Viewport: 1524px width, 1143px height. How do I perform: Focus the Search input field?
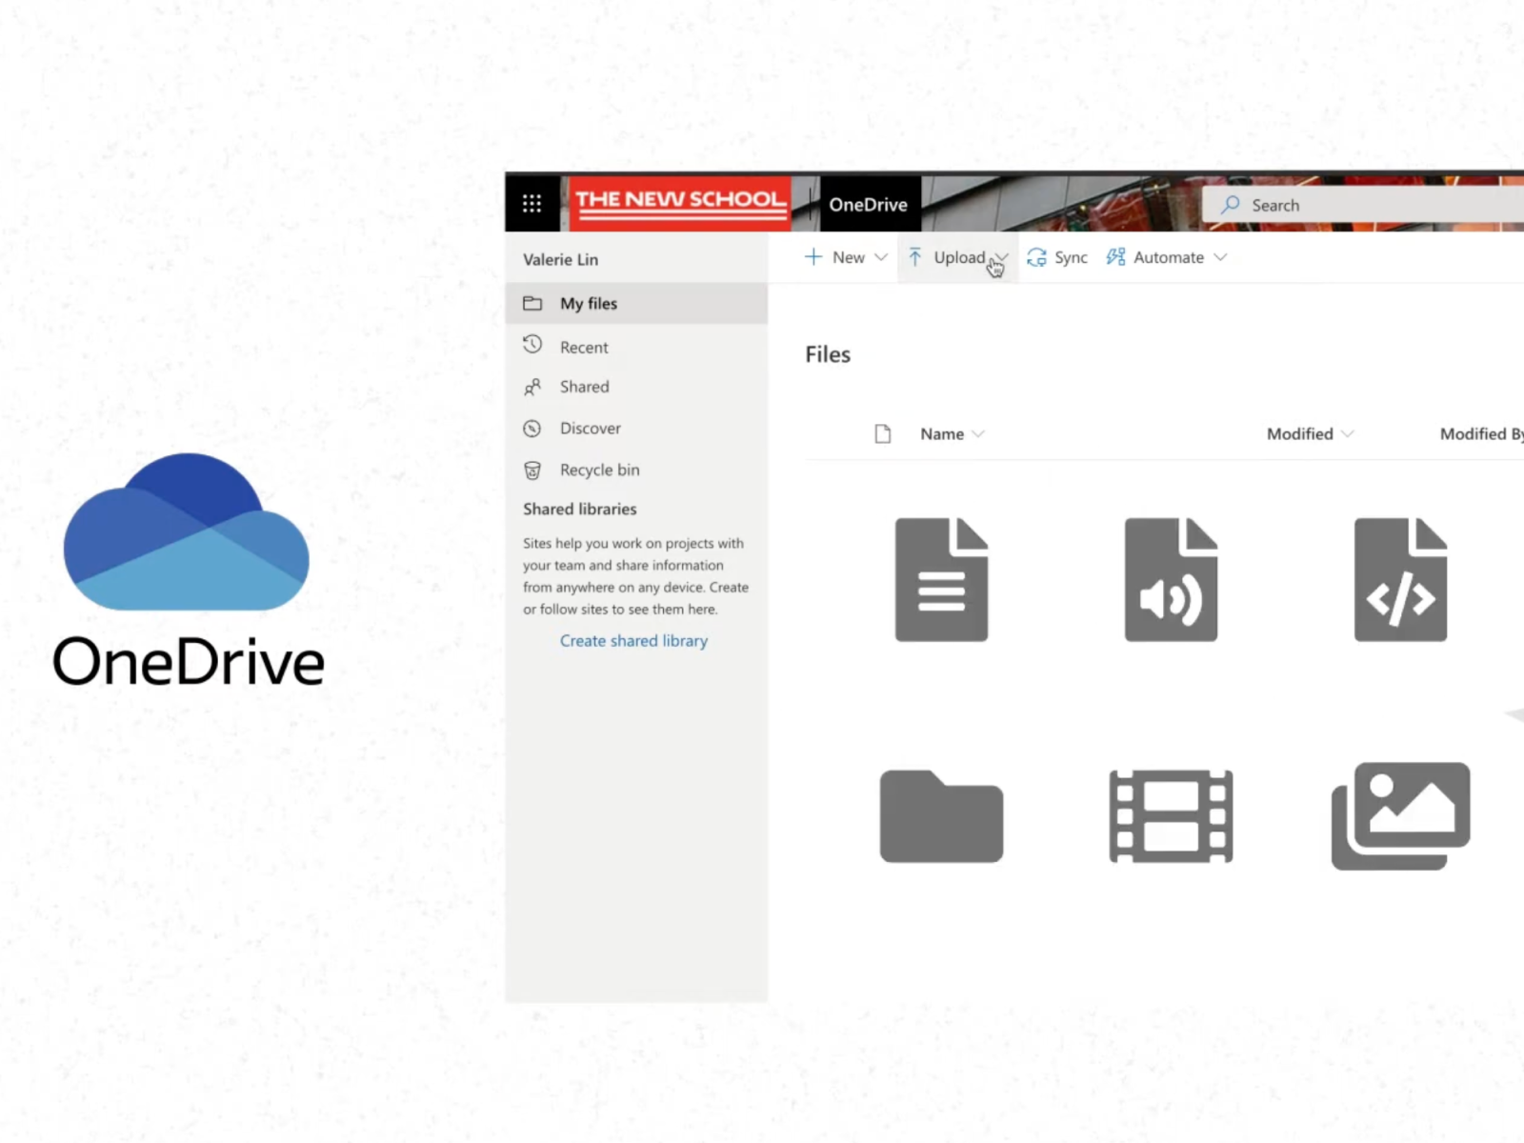pos(1364,205)
